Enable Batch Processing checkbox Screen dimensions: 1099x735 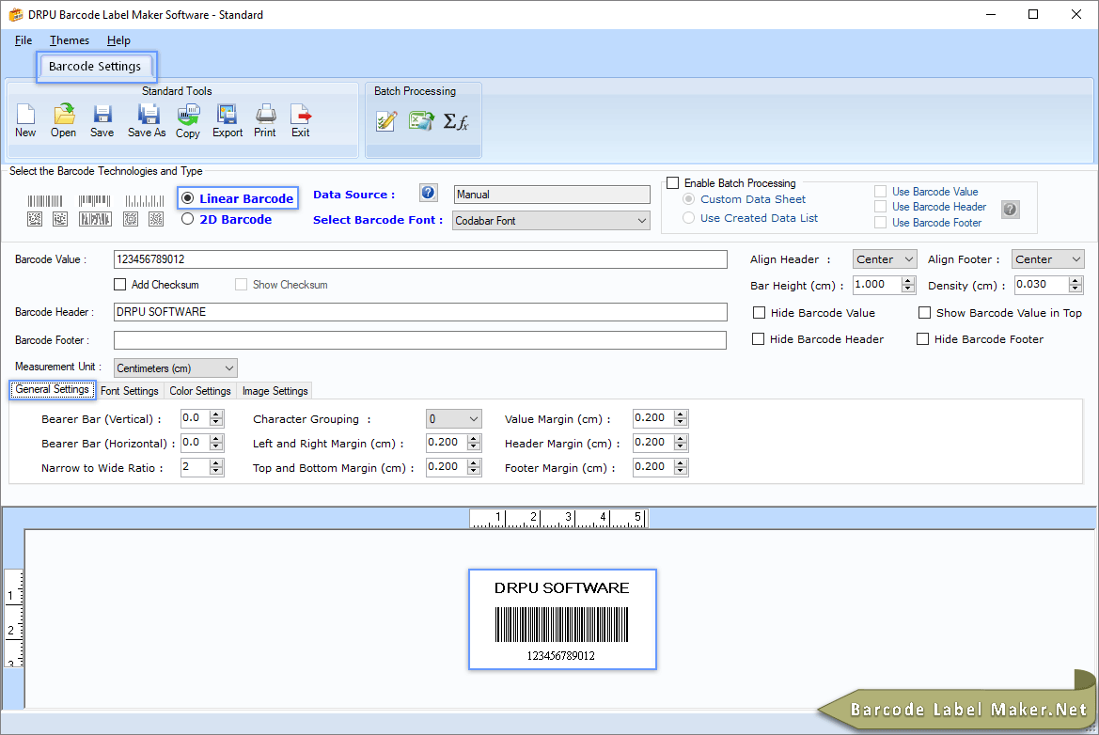coord(673,183)
